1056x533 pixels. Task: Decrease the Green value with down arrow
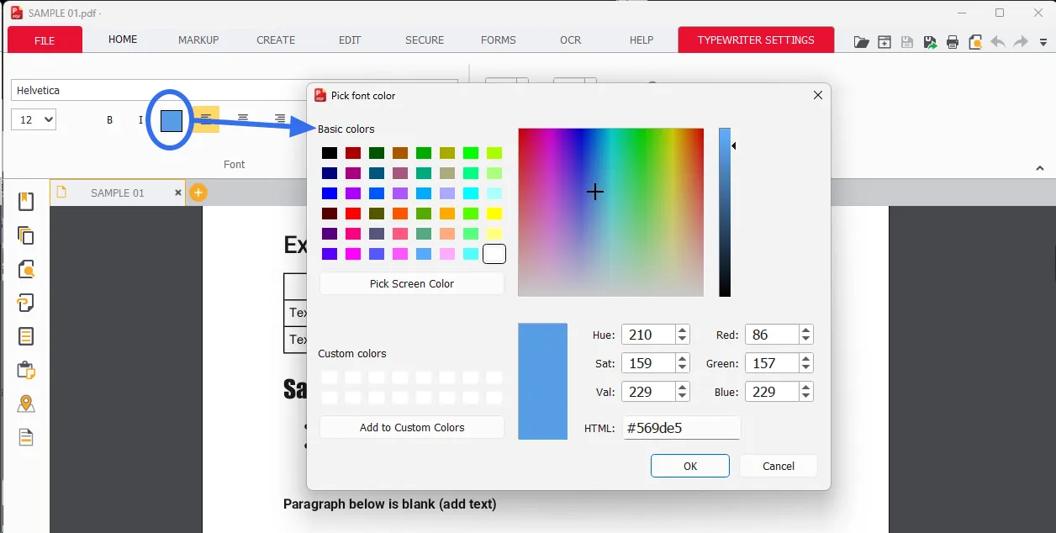click(806, 368)
